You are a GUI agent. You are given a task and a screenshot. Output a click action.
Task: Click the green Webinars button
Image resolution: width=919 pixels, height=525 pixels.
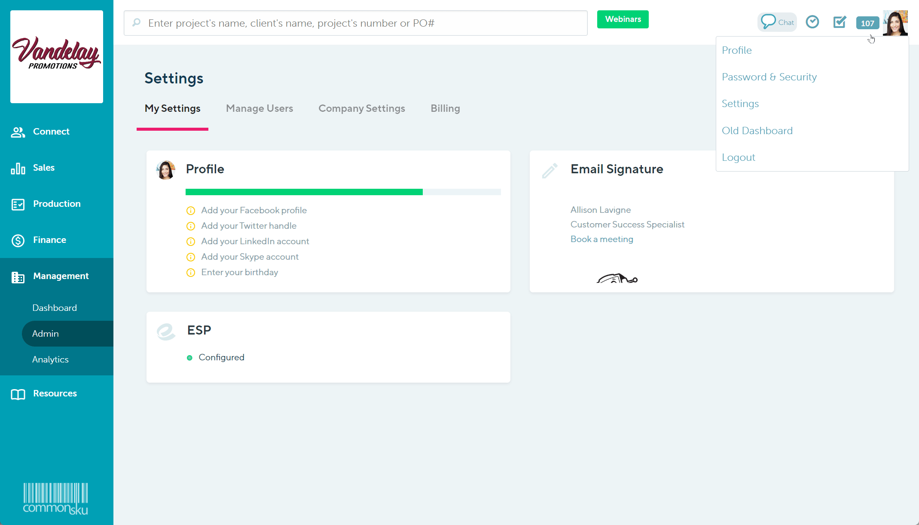(623, 19)
